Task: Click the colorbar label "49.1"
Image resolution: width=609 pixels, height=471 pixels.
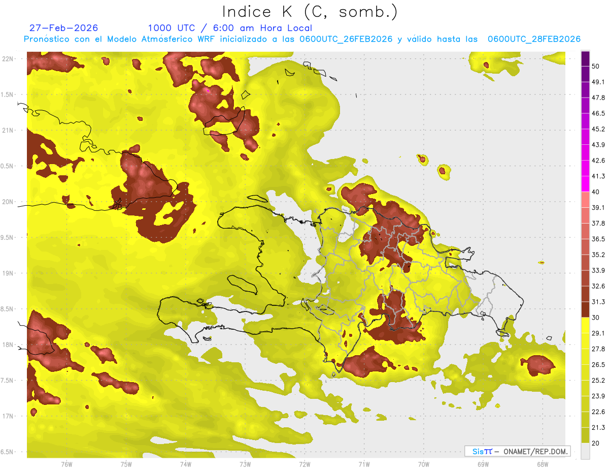Action: coord(599,82)
